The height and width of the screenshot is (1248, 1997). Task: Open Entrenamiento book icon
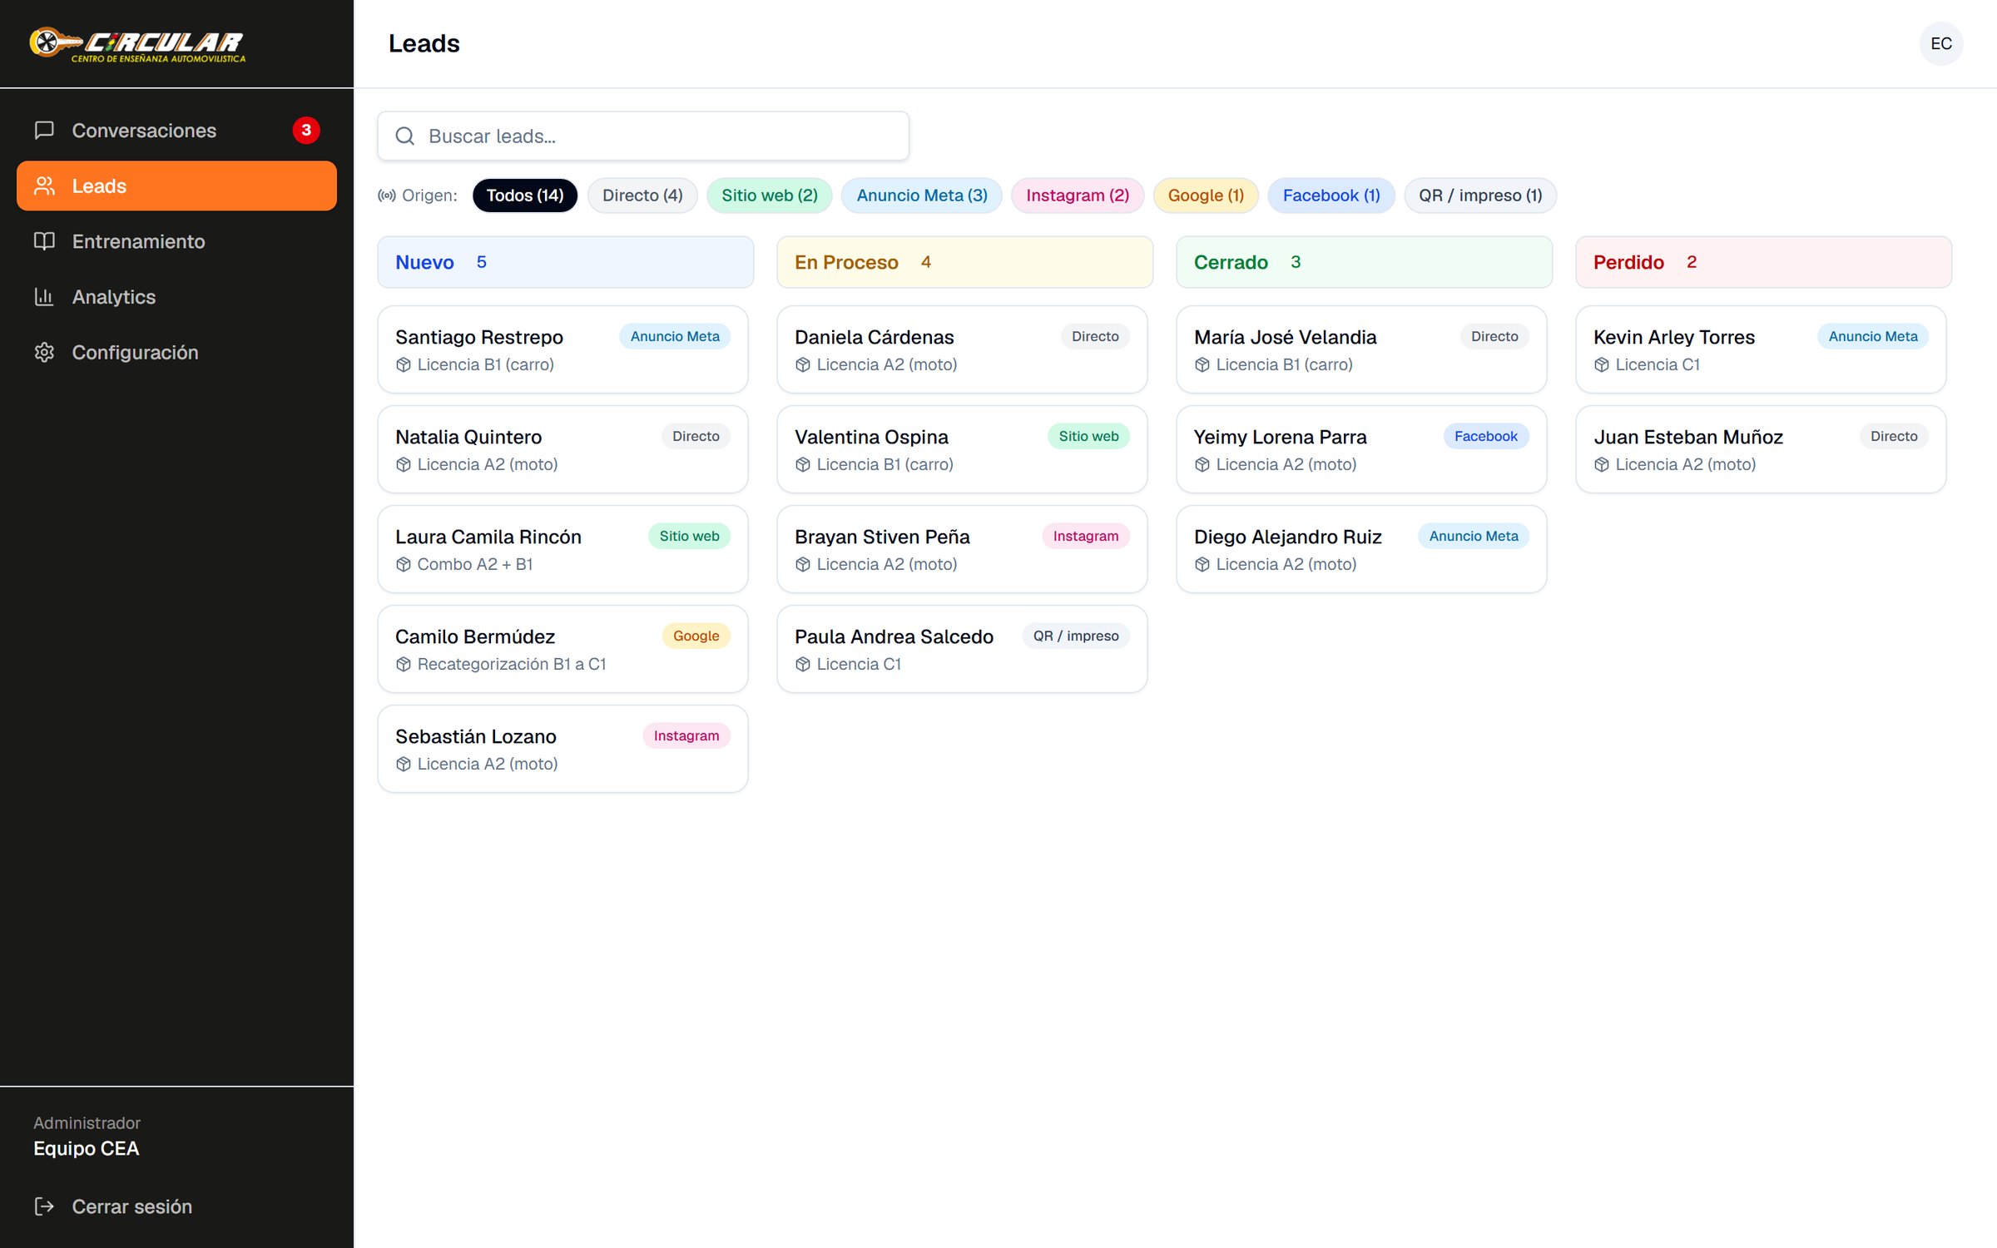tap(44, 241)
